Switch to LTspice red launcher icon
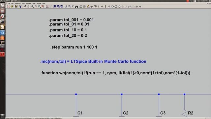Screen dimensions: 211x119 [2, 54]
